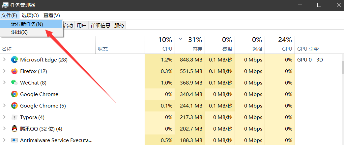
Task: Sort by the 磁盘 column header
Action: coord(220,45)
